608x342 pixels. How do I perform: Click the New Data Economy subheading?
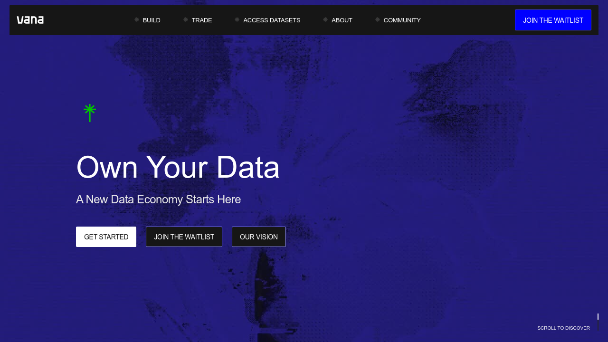tap(158, 199)
